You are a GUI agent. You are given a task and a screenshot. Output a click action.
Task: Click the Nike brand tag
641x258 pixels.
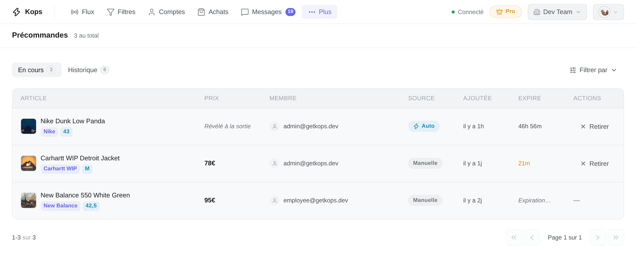(x=49, y=132)
